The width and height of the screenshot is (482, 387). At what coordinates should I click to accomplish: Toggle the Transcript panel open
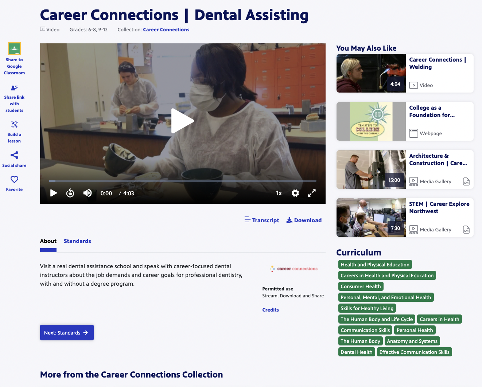(x=261, y=220)
